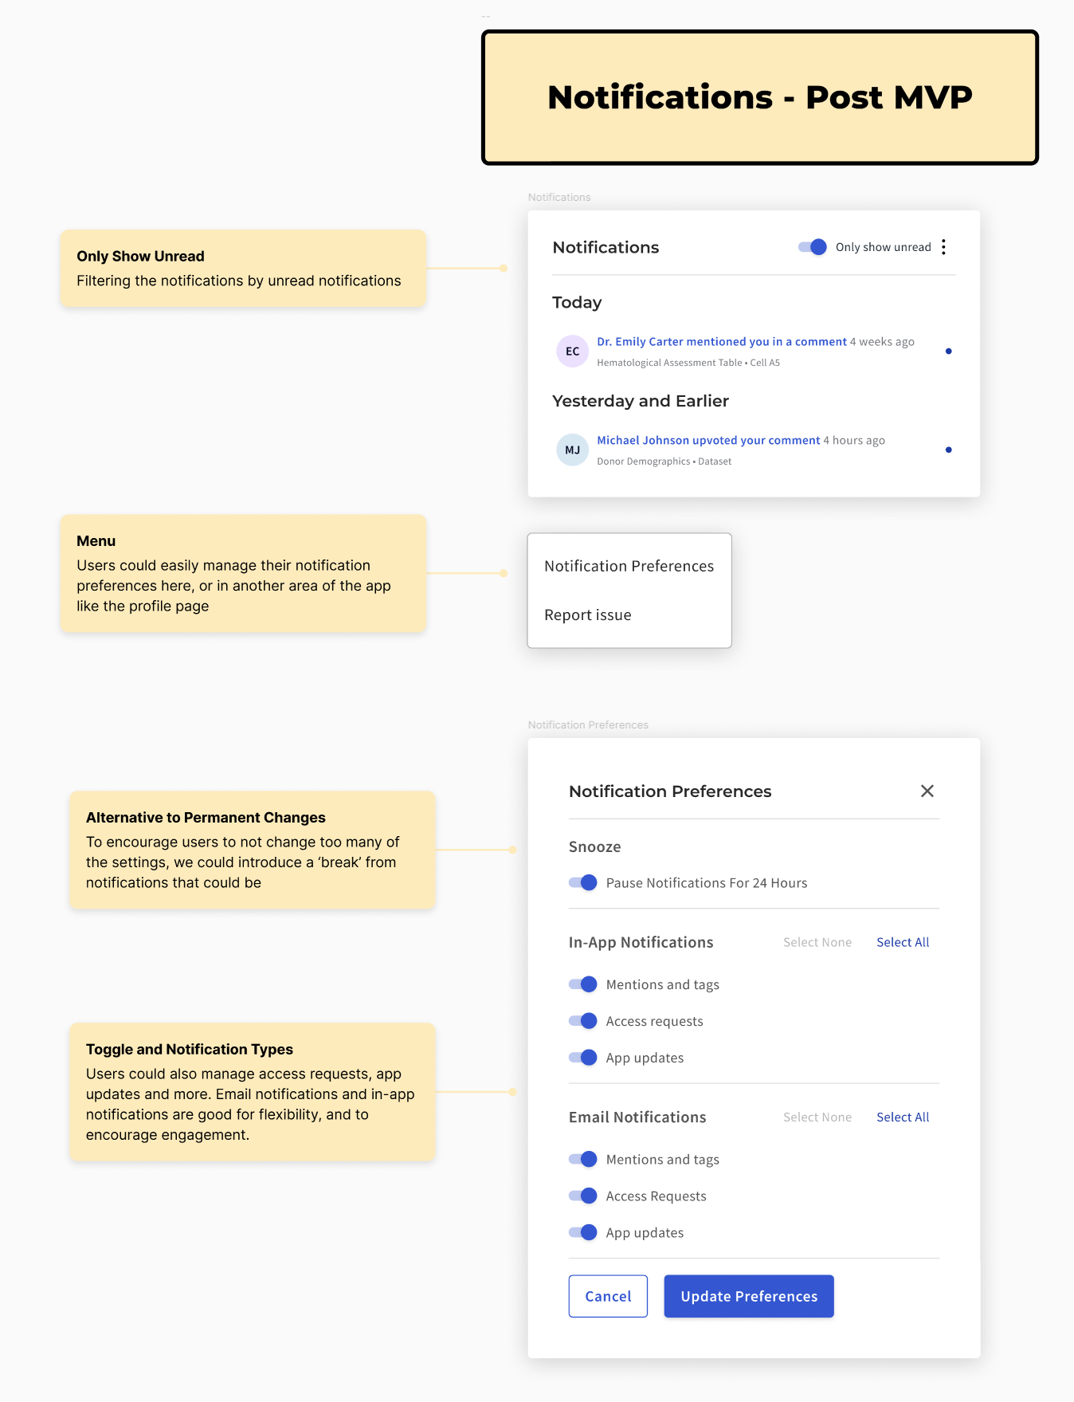Click Select All for In-App Notifications
Screen dimensions: 1074x1402
click(903, 942)
